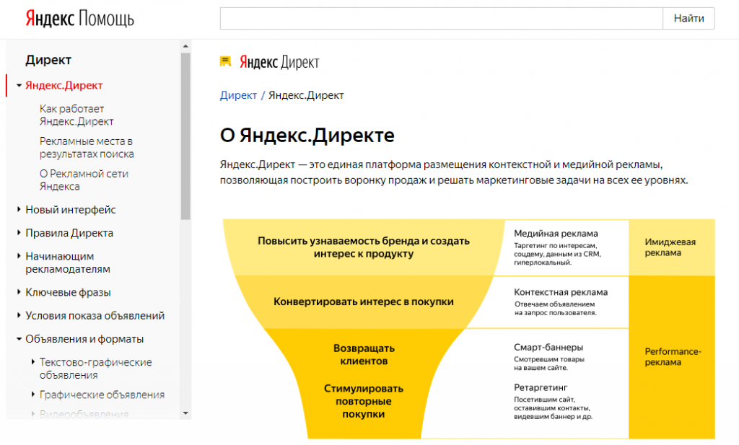The image size is (739, 445).
Task: Click Повысить узнаваемость бренда funnel level
Action: coord(364,247)
